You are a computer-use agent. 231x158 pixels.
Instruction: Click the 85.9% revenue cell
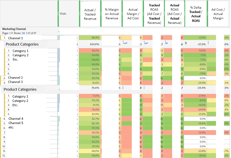(x=90, y=114)
